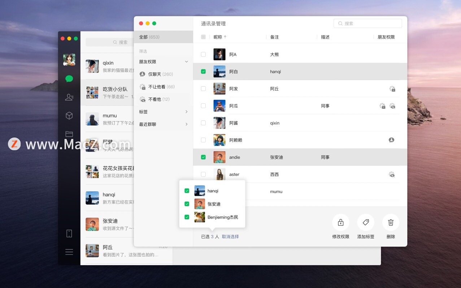
Task: Click 阿A's avatar in contact table
Action: (x=219, y=54)
